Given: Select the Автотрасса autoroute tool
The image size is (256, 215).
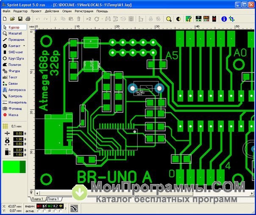Looking at the screenshot, I should 14,90.
